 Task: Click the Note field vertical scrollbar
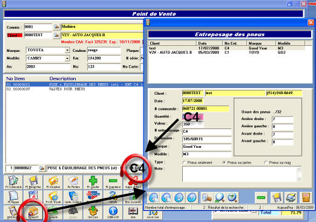pos(299,174)
